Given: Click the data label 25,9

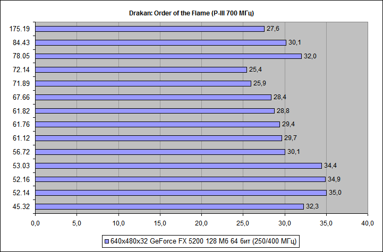Looking at the screenshot, I should pos(260,83).
